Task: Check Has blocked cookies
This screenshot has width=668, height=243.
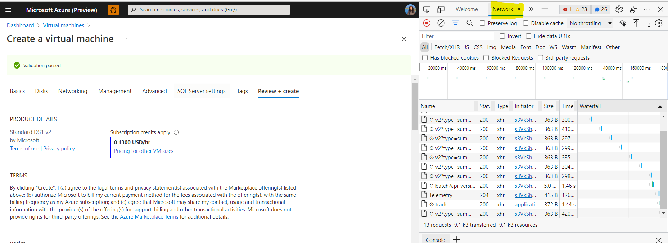Action: (x=425, y=58)
